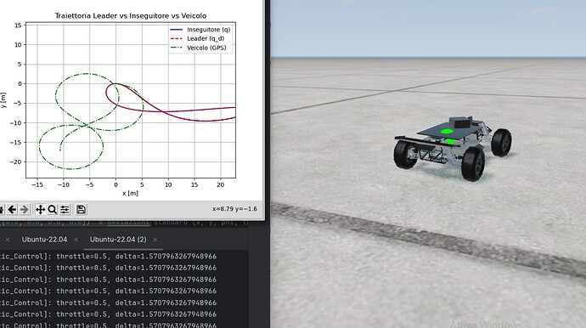The image size is (586, 328).
Task: Close the Ubuntu-22.04 tab
Action: tap(76, 240)
